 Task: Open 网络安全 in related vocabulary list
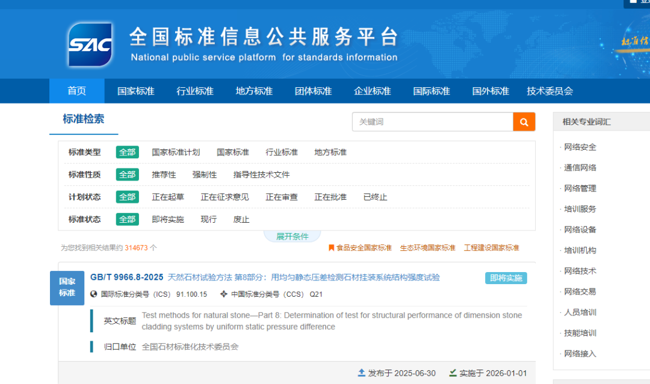coord(580,147)
